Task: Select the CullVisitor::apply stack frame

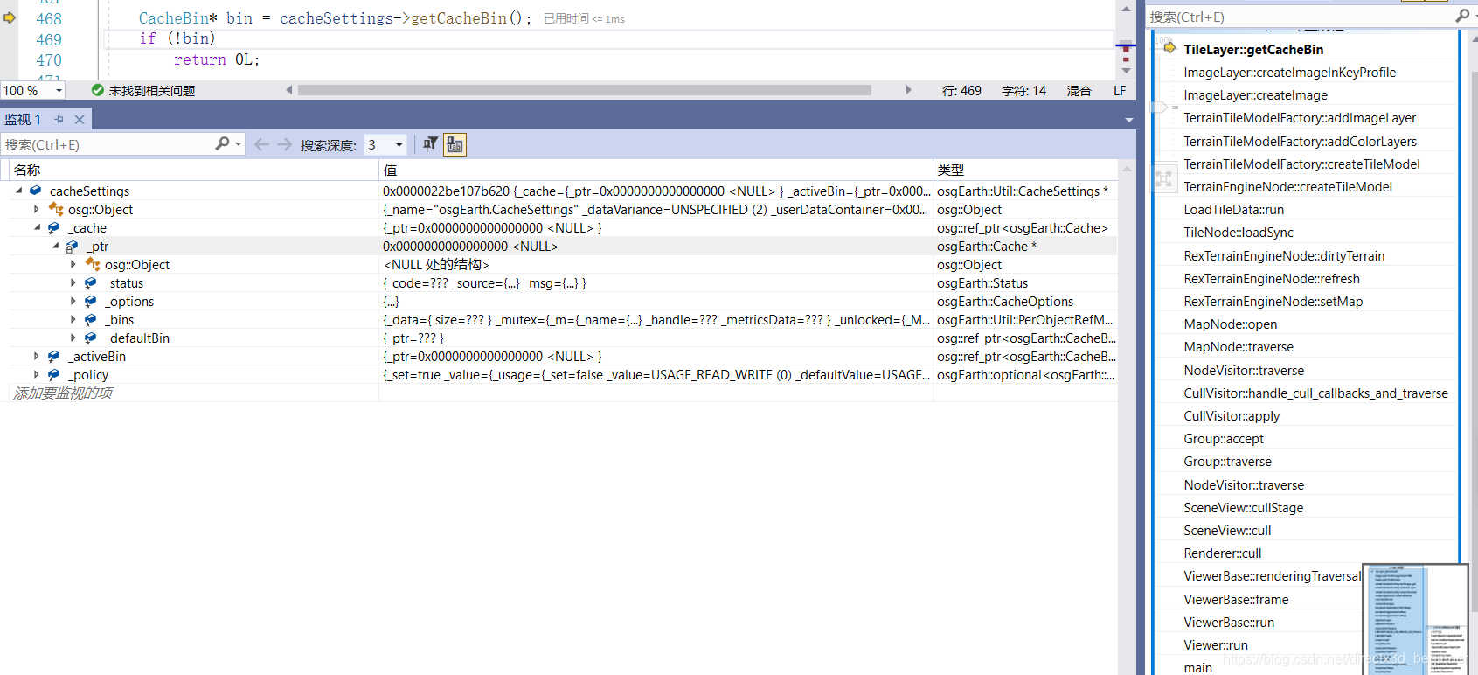Action: 1232,416
